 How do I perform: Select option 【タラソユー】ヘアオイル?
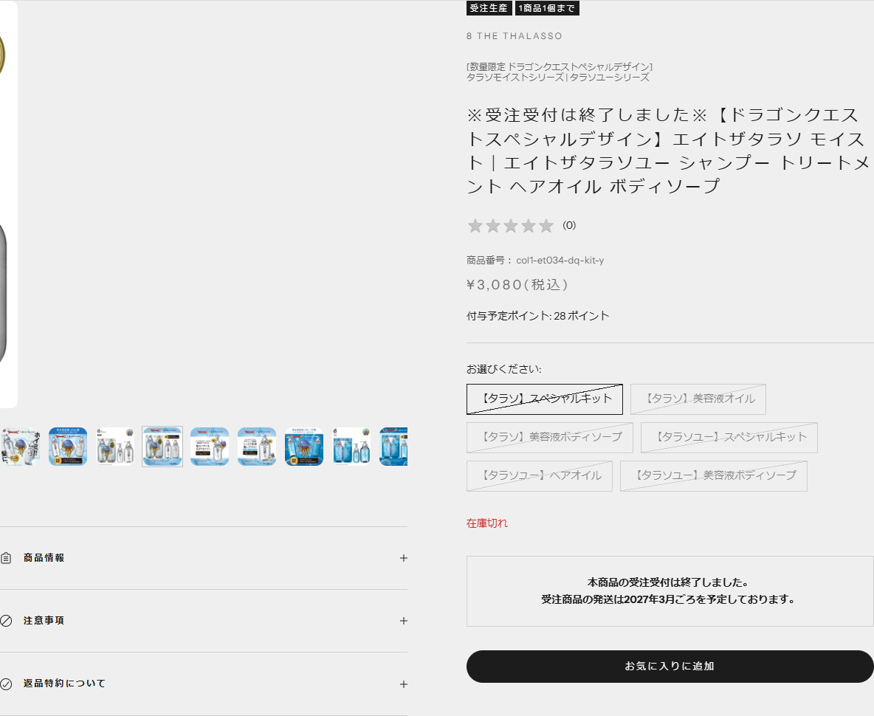click(x=539, y=476)
